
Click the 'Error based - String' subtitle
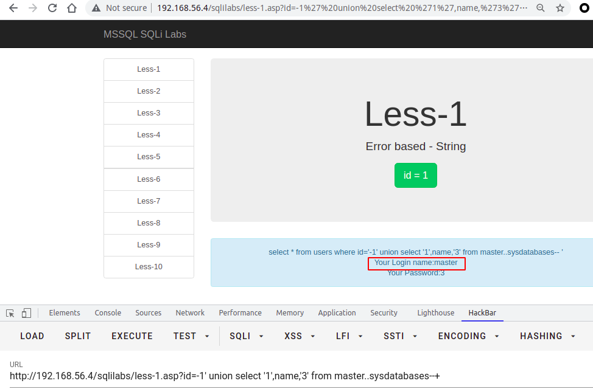416,146
